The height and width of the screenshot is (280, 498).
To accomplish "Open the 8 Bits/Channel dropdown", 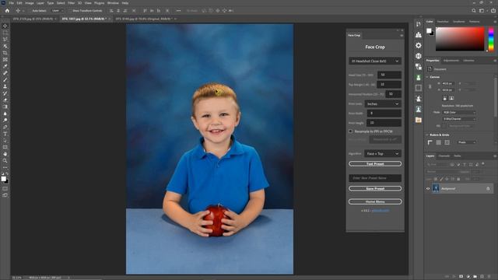I will [x=459, y=119].
